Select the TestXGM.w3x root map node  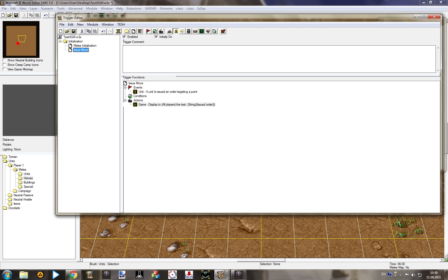(x=72, y=37)
